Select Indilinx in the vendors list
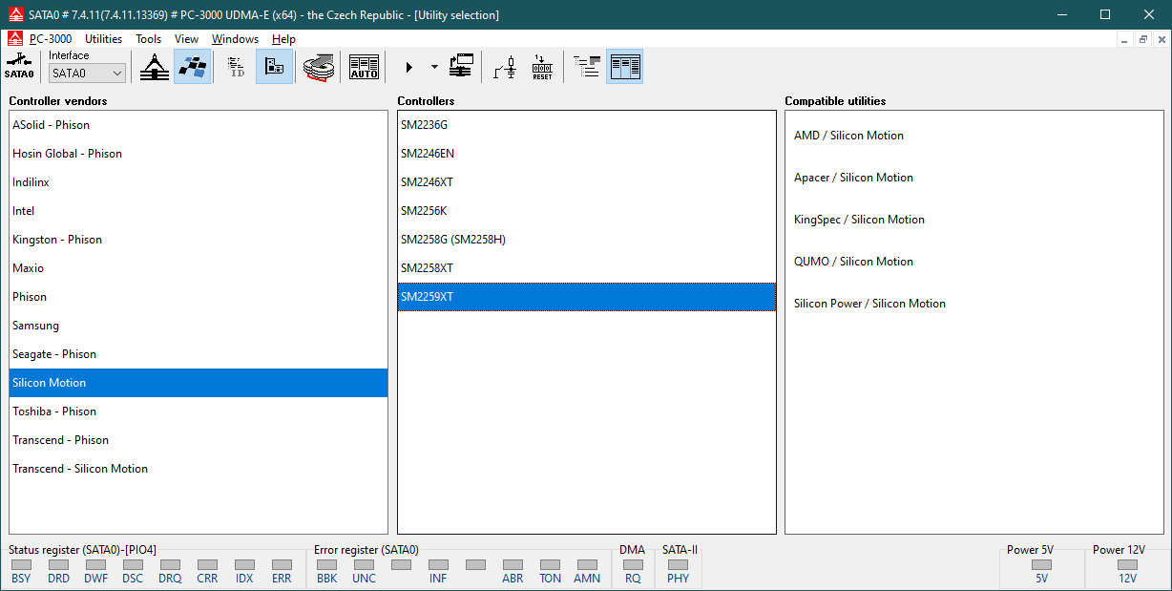Screen dimensions: 1172x591 (x=199, y=182)
